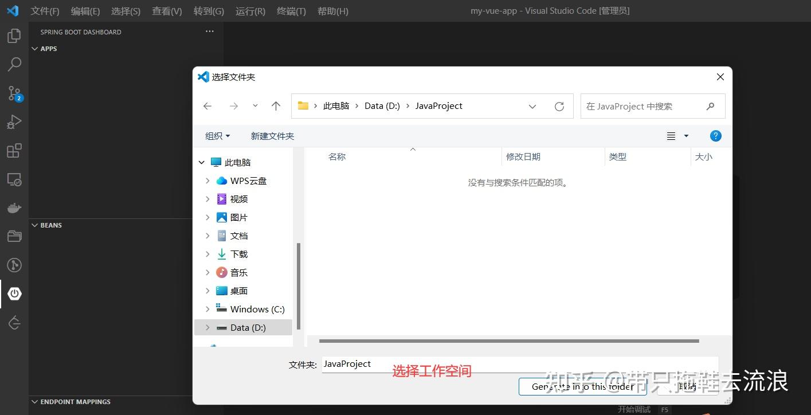Image resolution: width=811 pixels, height=415 pixels.
Task: Open Source Control showing 2 pending changes
Action: point(14,93)
